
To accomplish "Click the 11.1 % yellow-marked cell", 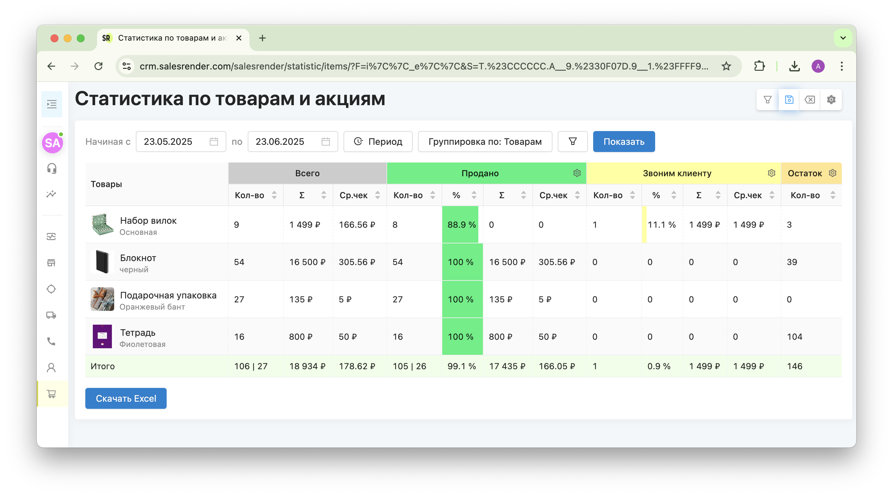I will pyautogui.click(x=662, y=225).
